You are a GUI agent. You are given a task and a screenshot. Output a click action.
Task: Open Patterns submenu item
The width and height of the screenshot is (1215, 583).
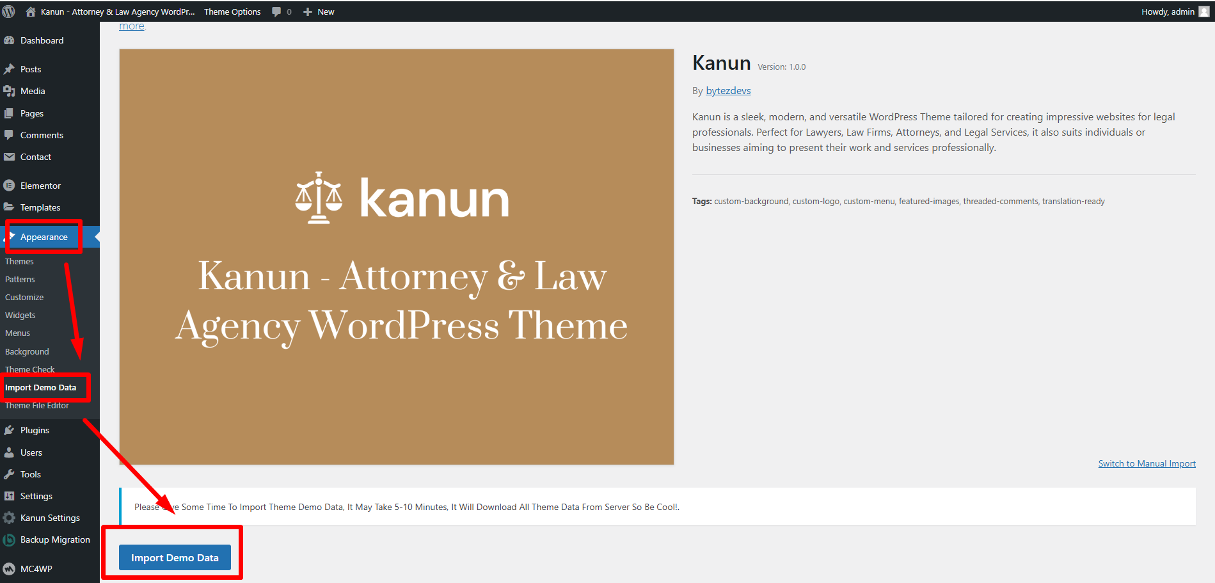point(20,279)
